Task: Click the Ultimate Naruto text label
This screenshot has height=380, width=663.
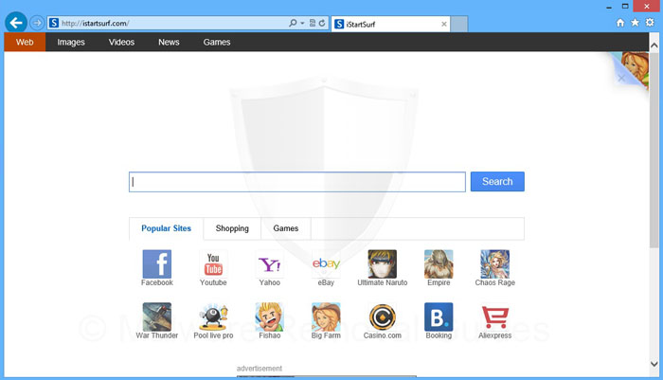Action: tap(383, 282)
